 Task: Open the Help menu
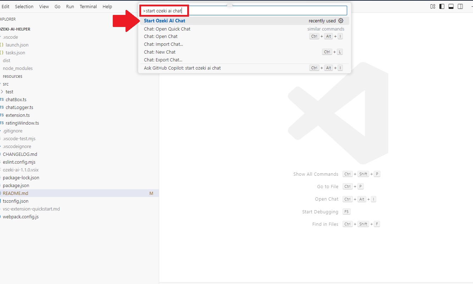107,6
